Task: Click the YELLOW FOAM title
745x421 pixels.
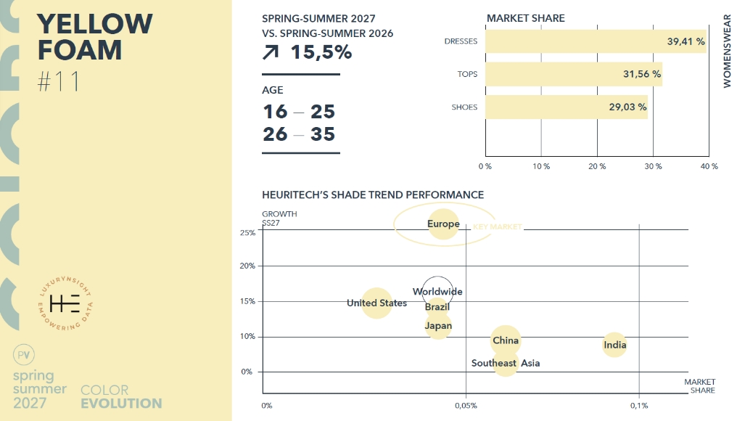Action: (x=94, y=36)
